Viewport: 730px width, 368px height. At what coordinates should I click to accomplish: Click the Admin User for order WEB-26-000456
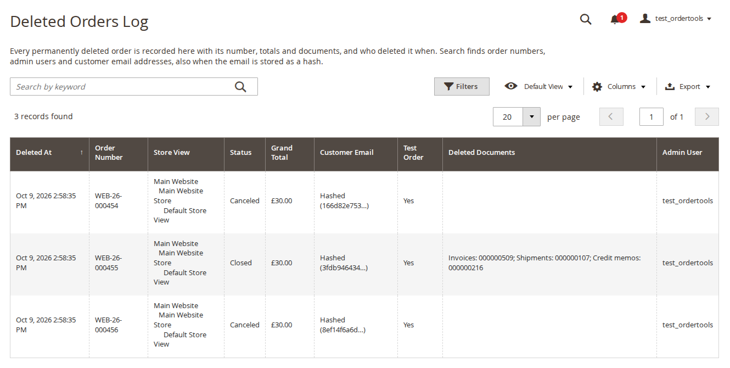(x=688, y=325)
